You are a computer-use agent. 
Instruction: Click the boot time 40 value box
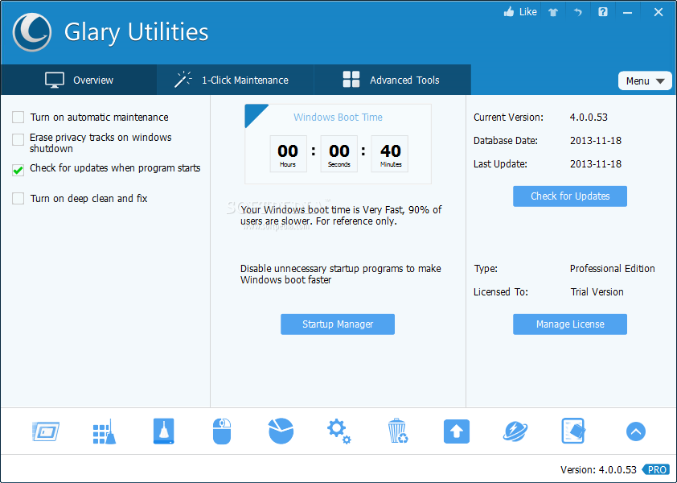click(390, 154)
